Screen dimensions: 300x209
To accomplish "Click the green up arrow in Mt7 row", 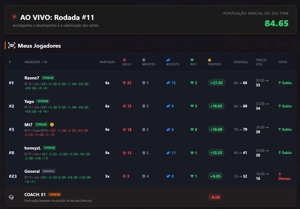I will click(279, 129).
